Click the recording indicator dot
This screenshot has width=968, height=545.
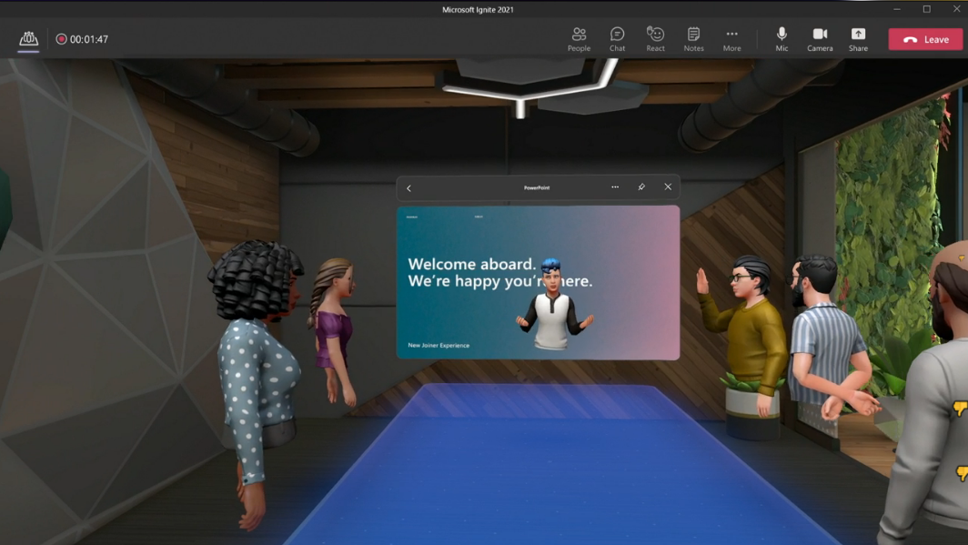point(61,39)
